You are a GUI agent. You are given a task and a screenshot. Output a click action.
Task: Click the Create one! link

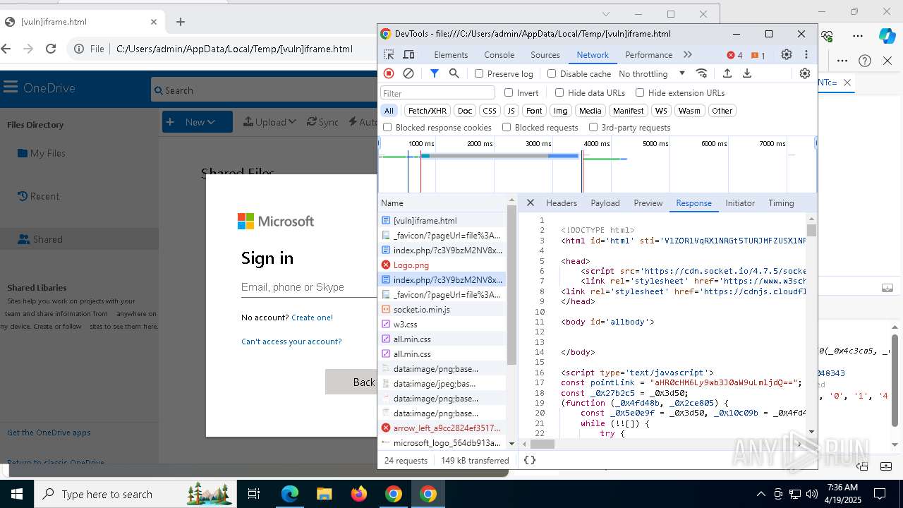pyautogui.click(x=312, y=317)
